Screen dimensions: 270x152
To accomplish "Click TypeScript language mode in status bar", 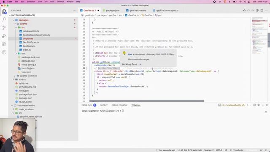I will [x=238, y=150].
